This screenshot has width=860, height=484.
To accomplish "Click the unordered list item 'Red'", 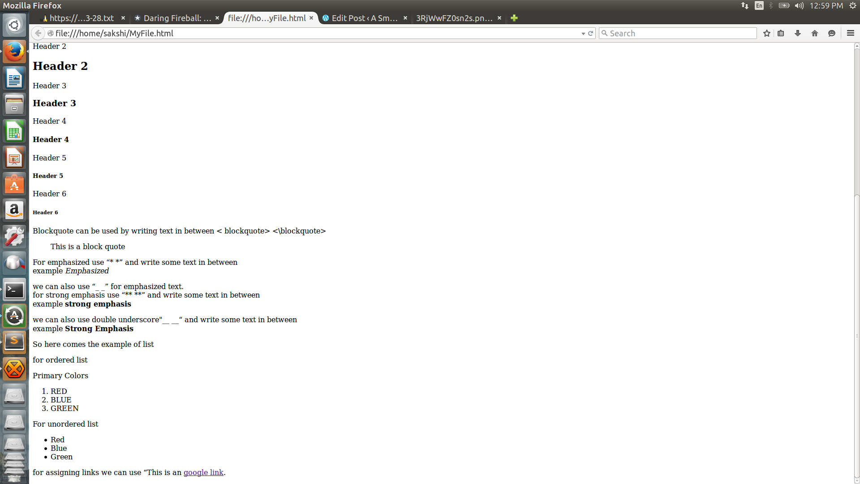I will pos(57,440).
